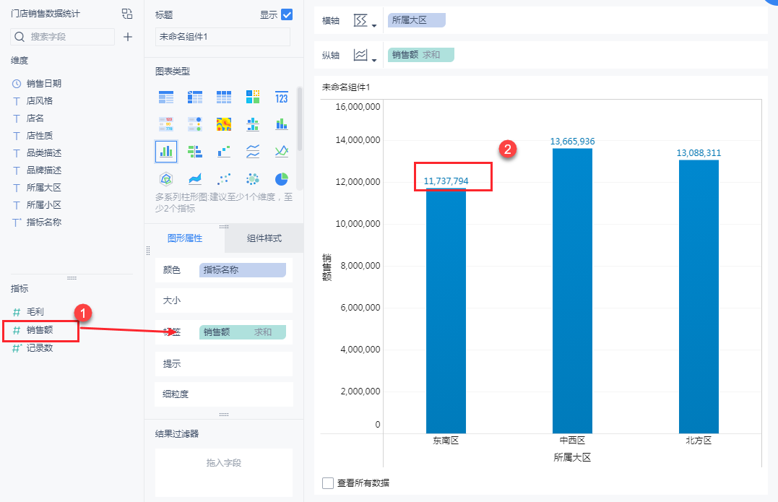778x502 pixels.
Task: Click the clock icon beside 销售日期
Action: point(17,84)
